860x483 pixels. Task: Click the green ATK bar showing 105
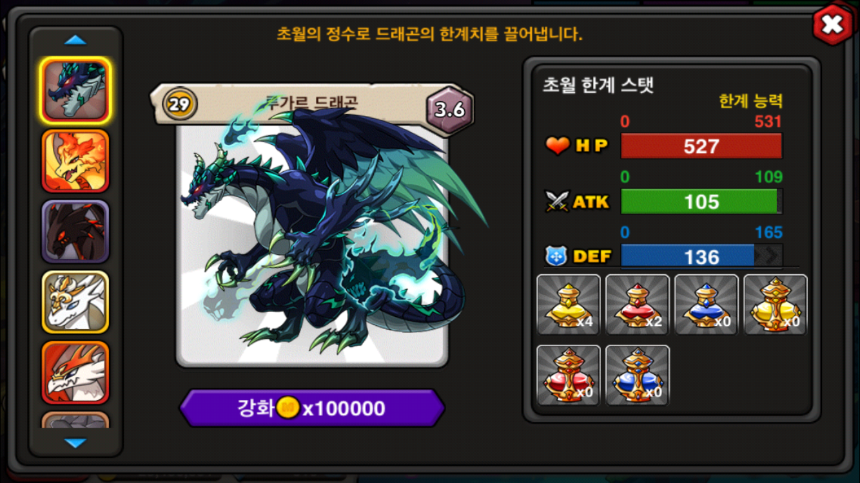(701, 202)
